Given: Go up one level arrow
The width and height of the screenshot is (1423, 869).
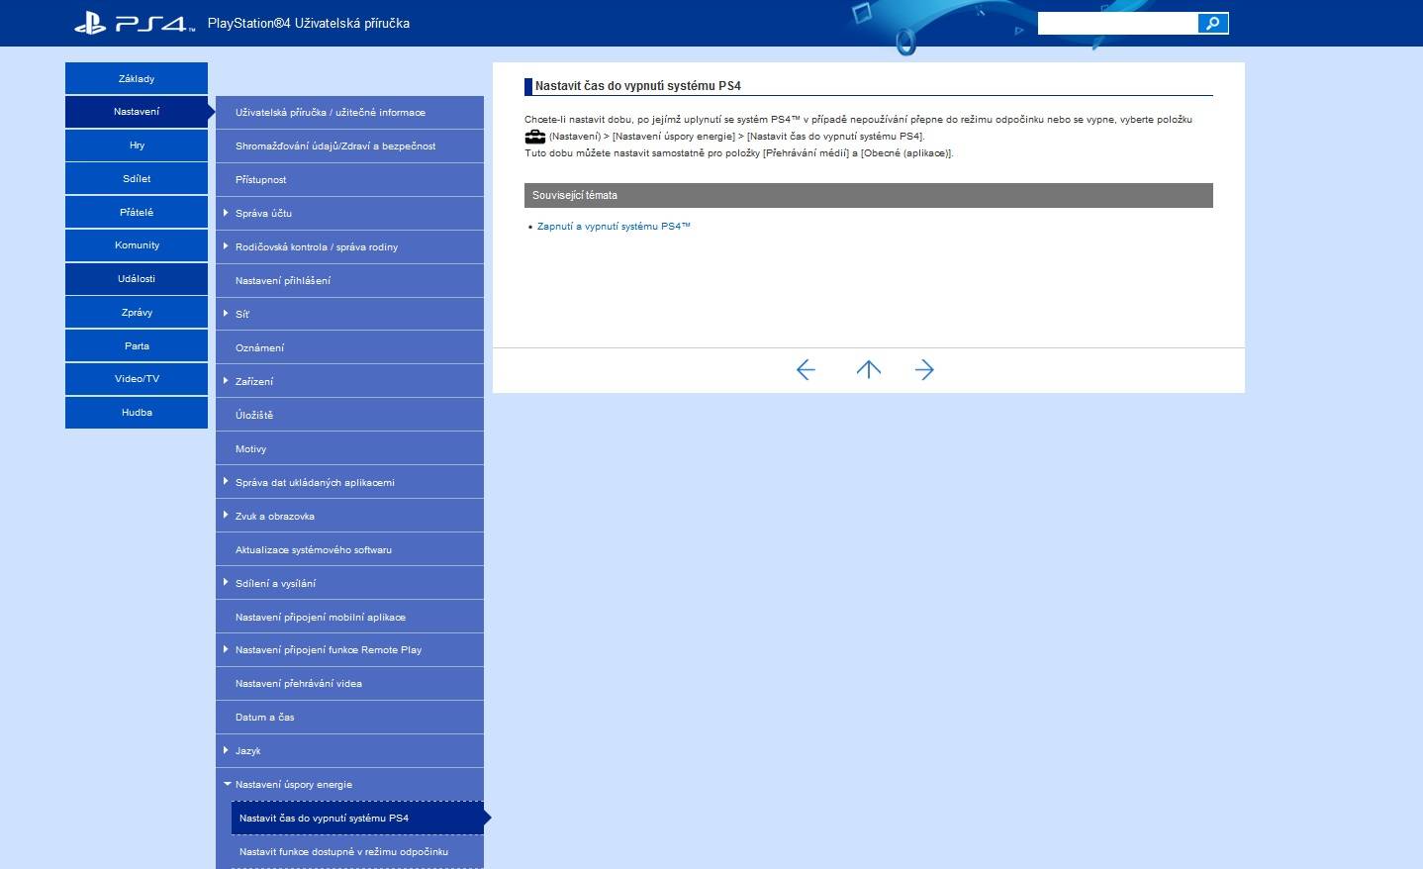Looking at the screenshot, I should tap(868, 370).
